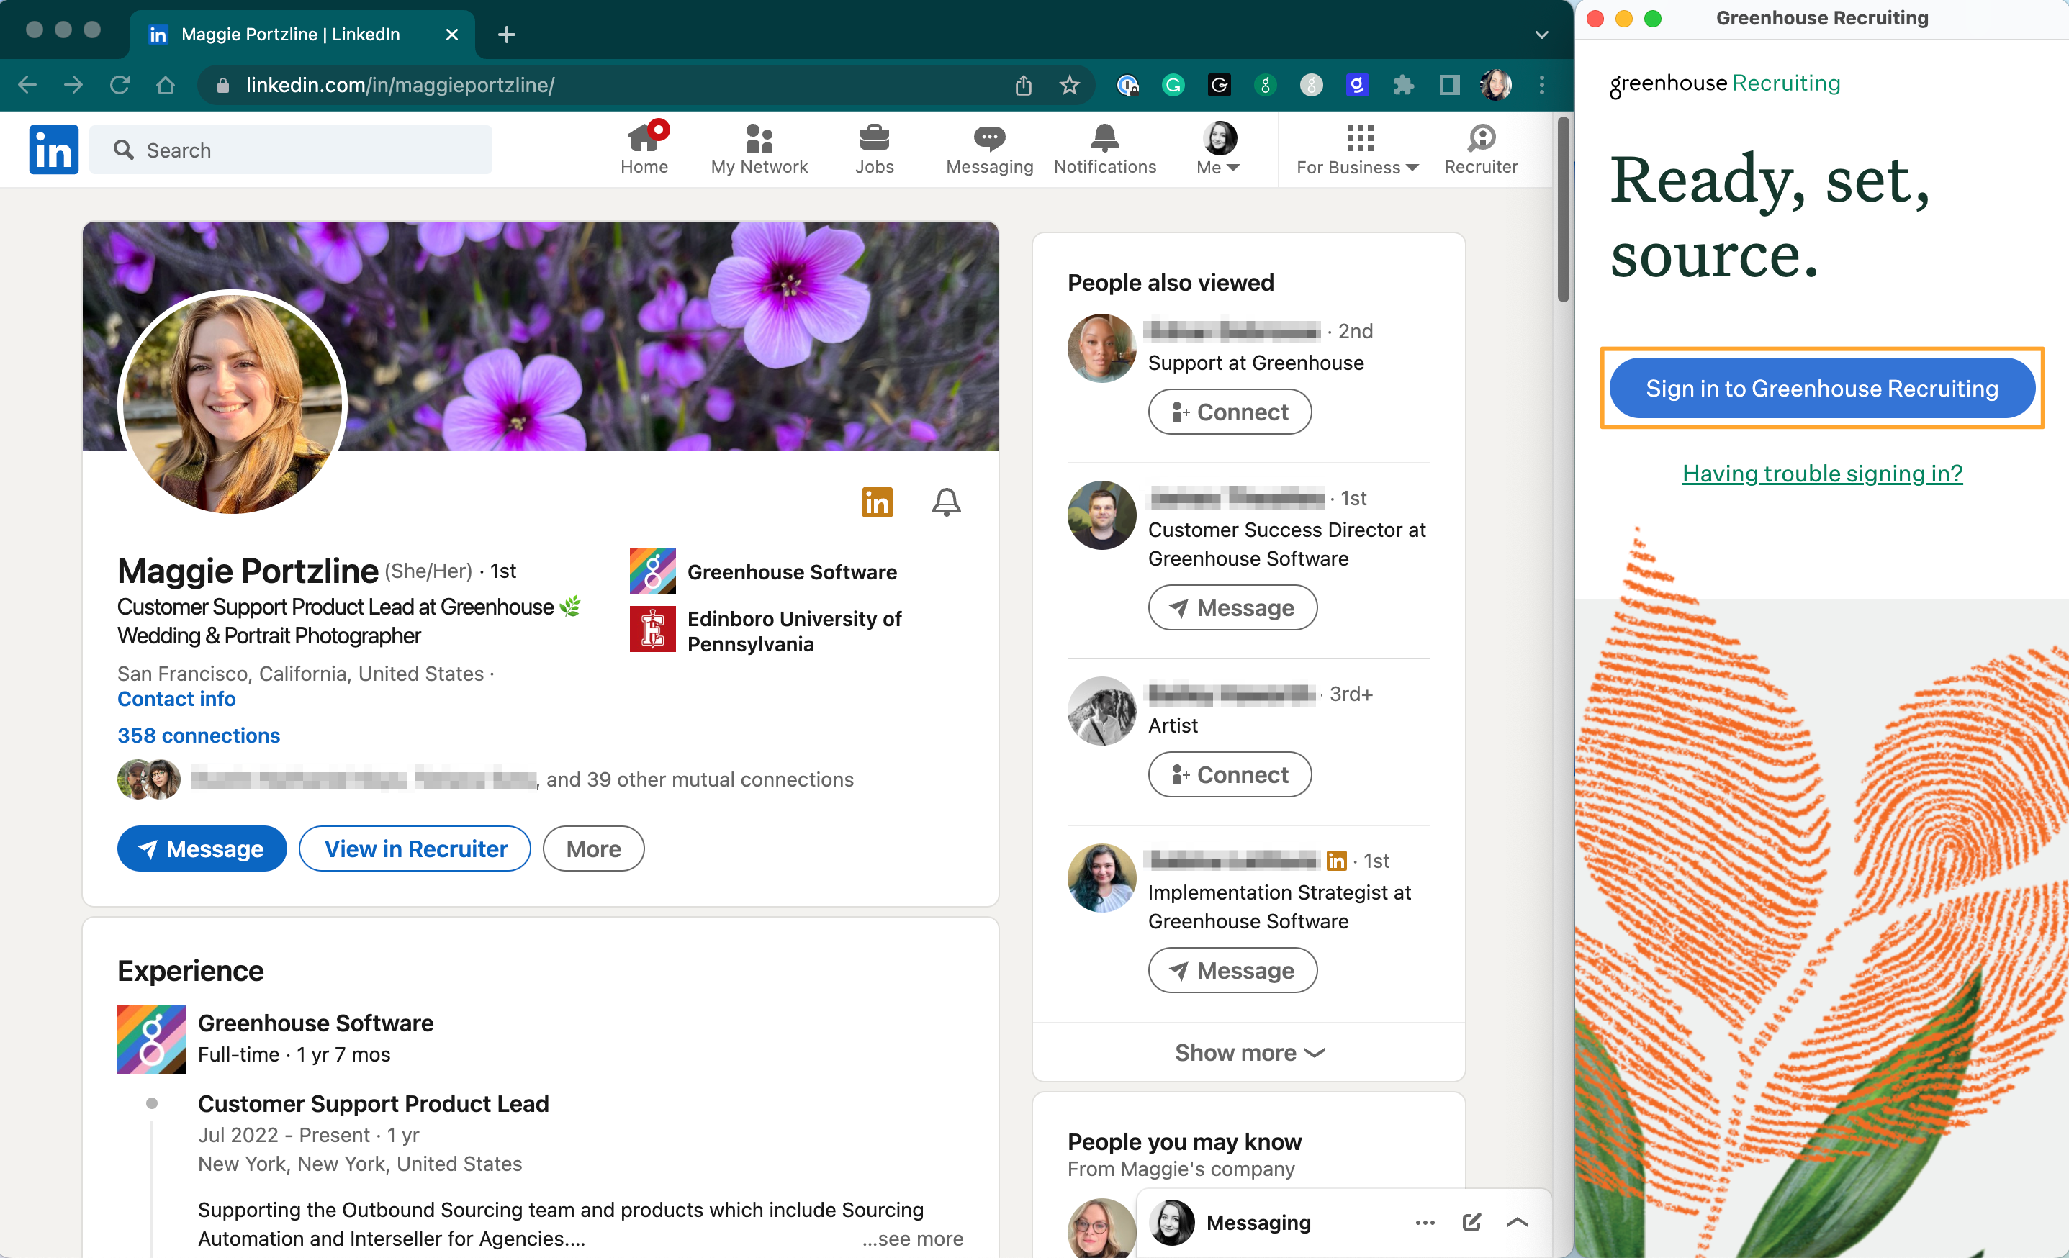The image size is (2069, 1258).
Task: Open a new browser tab
Action: click(x=506, y=35)
